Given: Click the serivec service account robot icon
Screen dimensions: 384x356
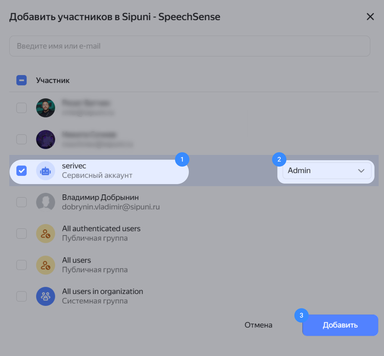Looking at the screenshot, I should point(46,171).
